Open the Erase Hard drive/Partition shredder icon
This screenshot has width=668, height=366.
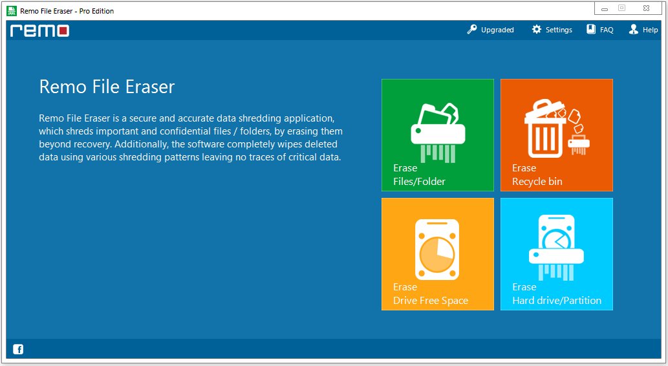[x=556, y=248]
